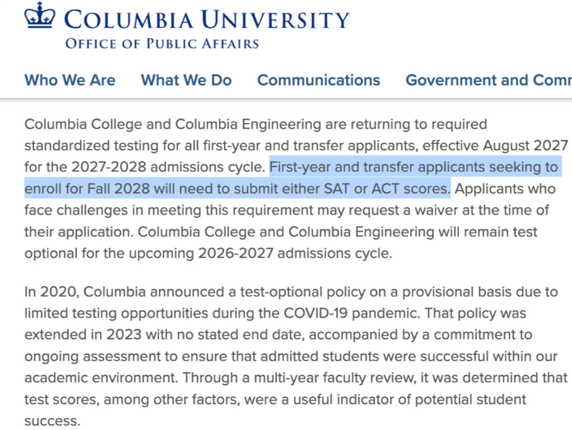Click the phrase 'test-optional policy'
This screenshot has width=572, height=430.
pyautogui.click(x=302, y=292)
